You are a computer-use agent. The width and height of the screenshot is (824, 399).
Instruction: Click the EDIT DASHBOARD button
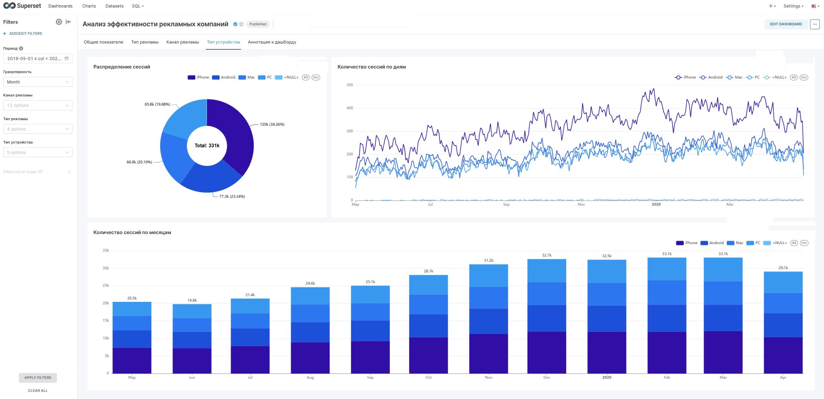[x=786, y=24]
